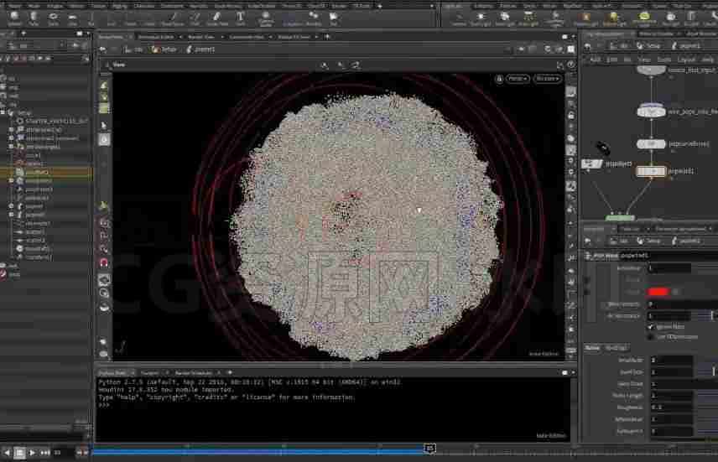Click the select arrow tool in viewport toolbar
The image size is (718, 462).
pyautogui.click(x=104, y=125)
